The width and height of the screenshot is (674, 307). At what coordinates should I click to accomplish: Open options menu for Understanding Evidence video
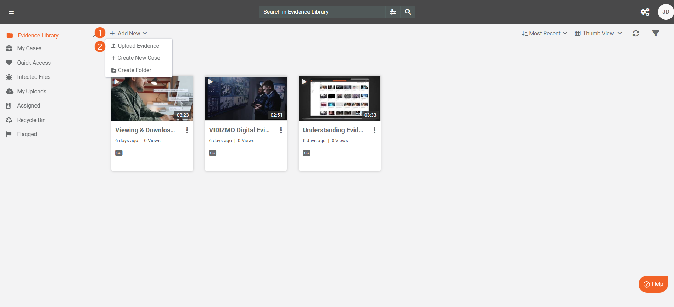point(374,130)
